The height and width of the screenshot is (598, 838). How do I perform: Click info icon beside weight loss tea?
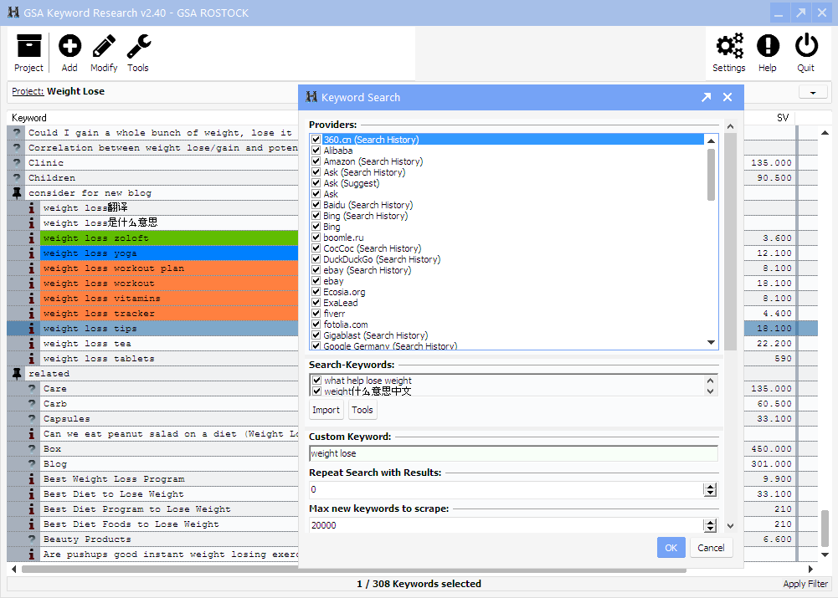point(32,343)
